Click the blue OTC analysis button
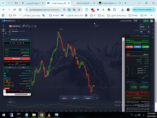This screenshot has height=118, width=157. pos(137,47)
